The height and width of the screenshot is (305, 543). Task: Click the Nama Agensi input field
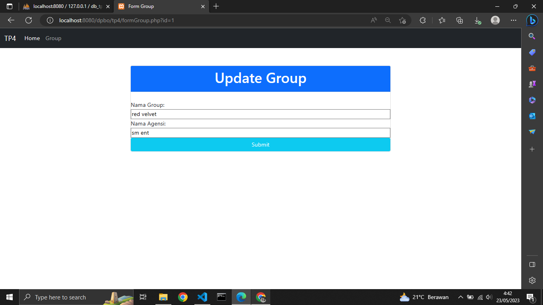[x=260, y=133]
